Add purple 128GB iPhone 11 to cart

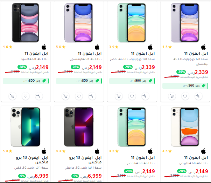coord(172,96)
